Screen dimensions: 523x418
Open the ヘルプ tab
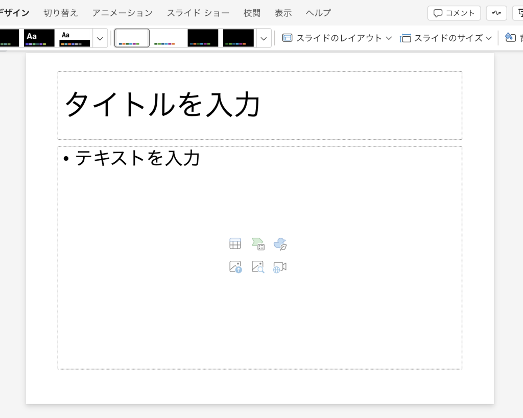(x=319, y=13)
